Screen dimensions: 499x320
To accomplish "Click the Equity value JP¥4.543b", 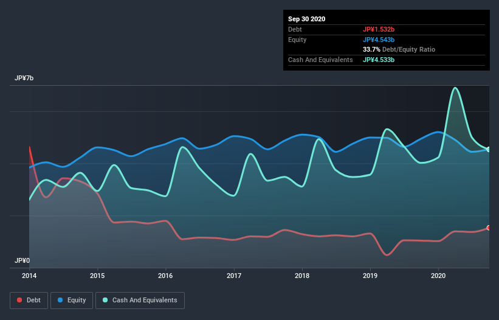I will pyautogui.click(x=379, y=40).
